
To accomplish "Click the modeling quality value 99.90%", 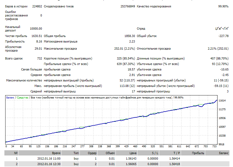I will coord(223,6).
